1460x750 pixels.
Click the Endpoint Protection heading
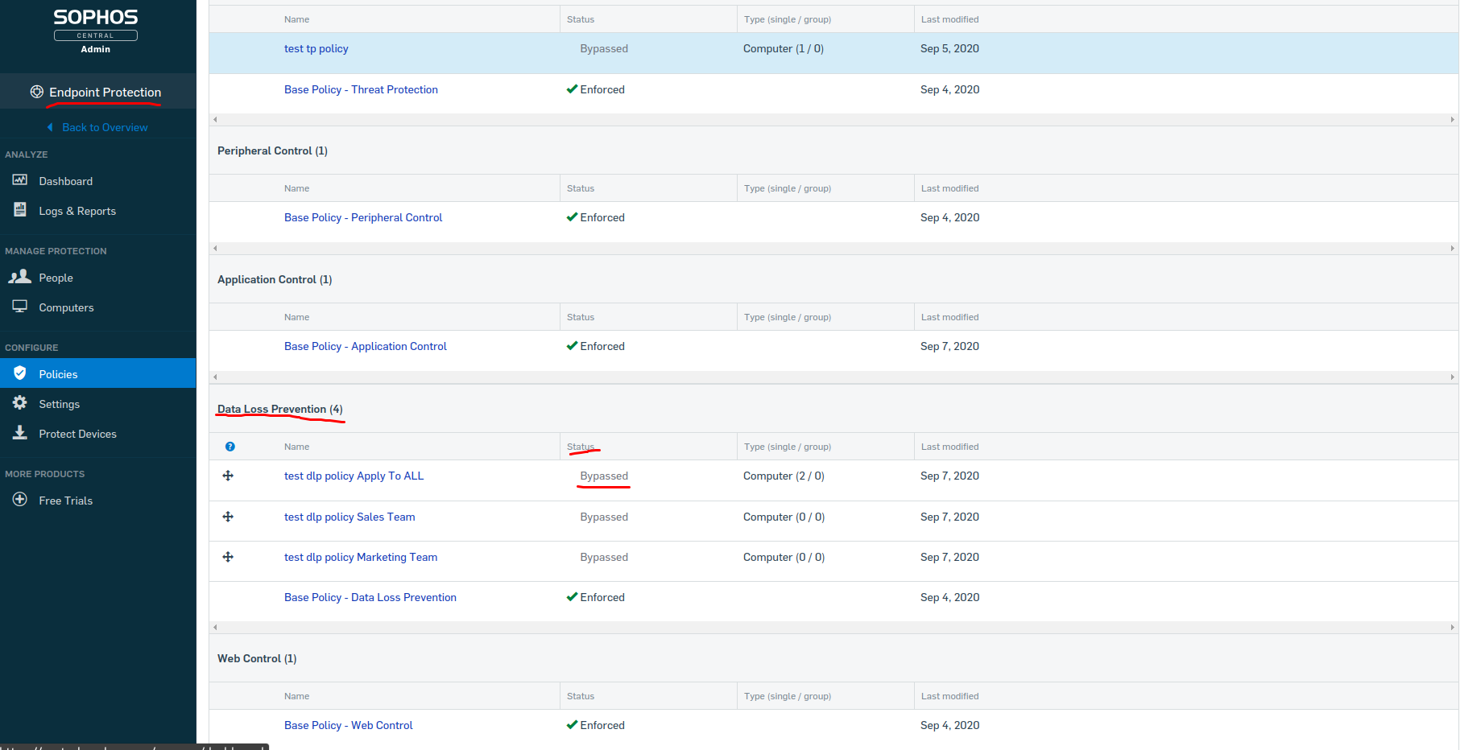point(105,92)
